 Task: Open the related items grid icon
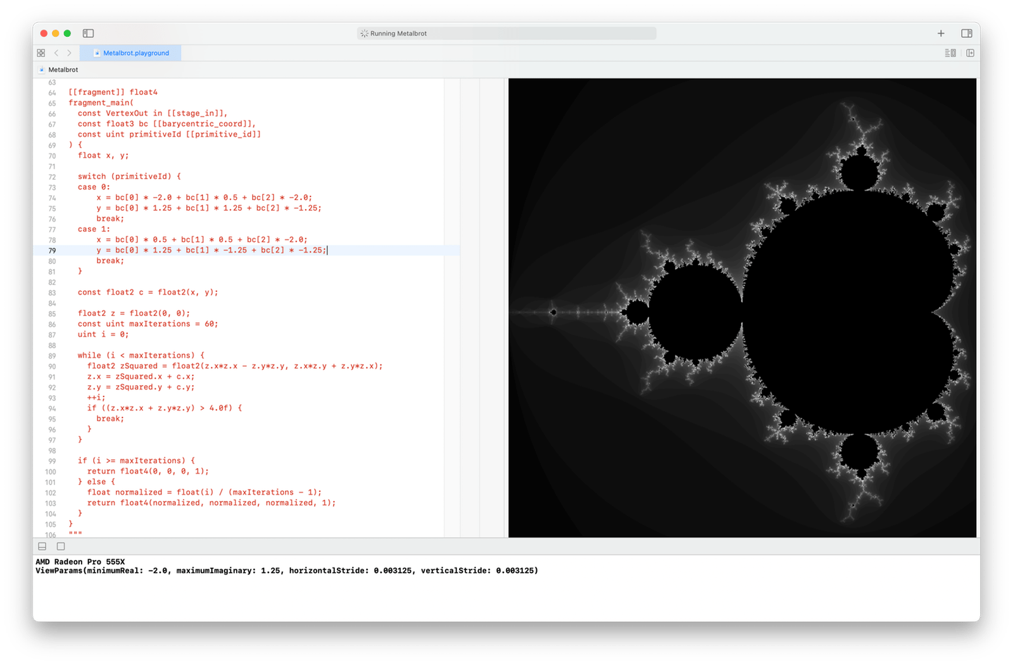[x=41, y=53]
